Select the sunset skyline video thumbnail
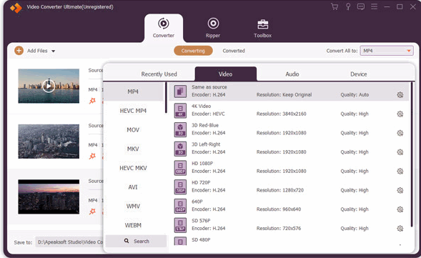421x258 pixels. pos(49,197)
